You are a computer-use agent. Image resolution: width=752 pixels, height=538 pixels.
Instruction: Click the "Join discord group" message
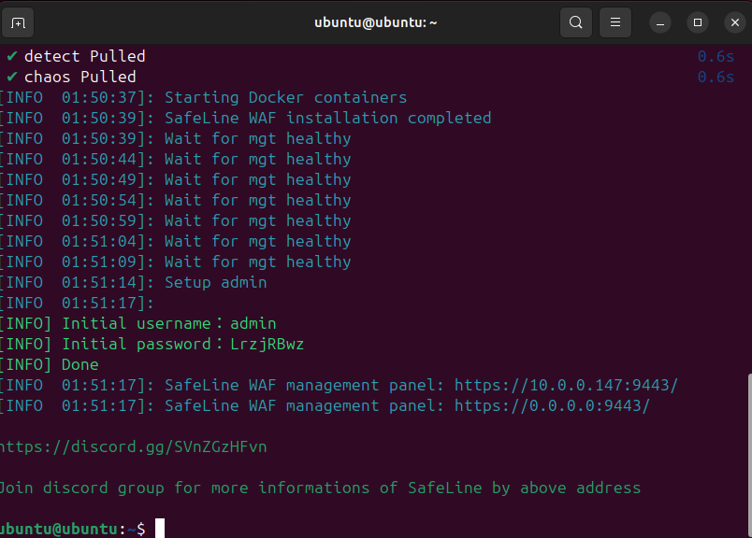click(x=321, y=488)
